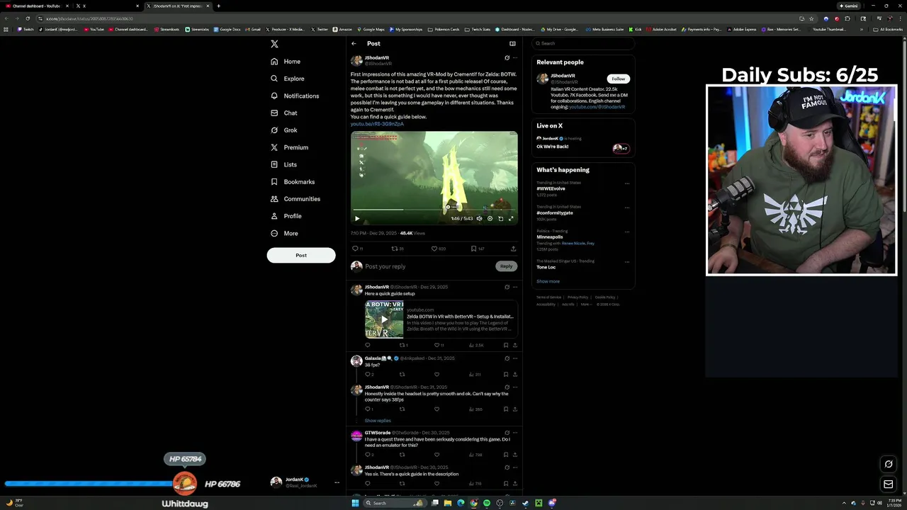The width and height of the screenshot is (907, 510).
Task: Open JordanK account menu dots
Action: (x=337, y=482)
